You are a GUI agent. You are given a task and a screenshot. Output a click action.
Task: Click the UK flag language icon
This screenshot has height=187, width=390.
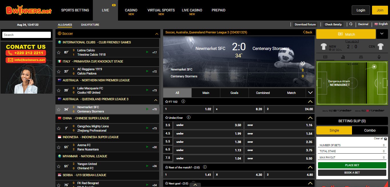[376, 24]
